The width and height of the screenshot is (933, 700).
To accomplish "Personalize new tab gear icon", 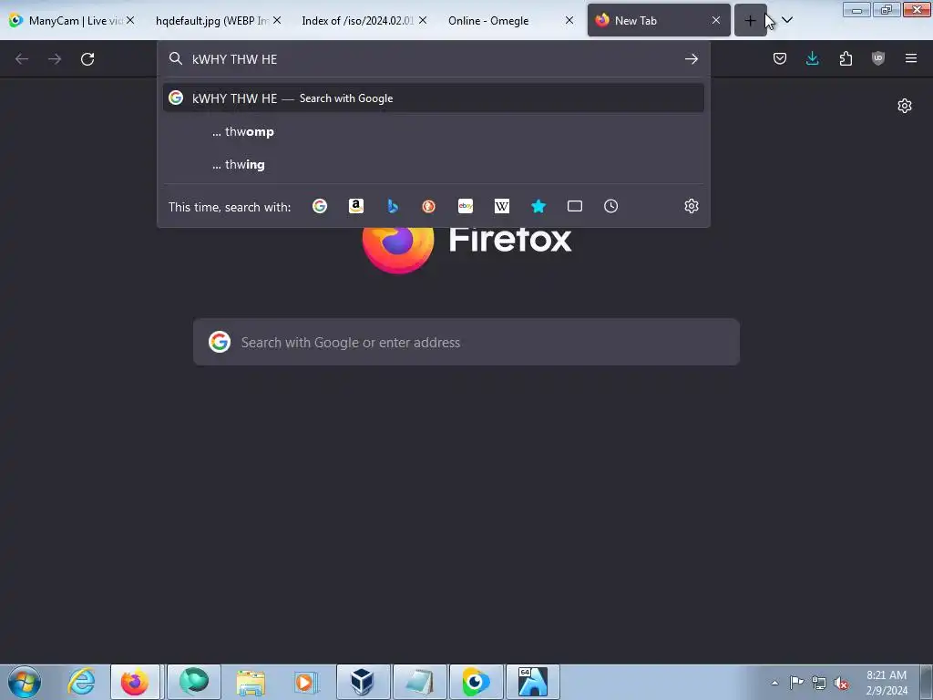I will click(x=905, y=106).
